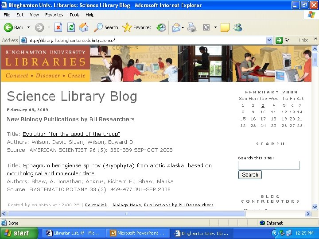Click the address bar URL field

(147, 40)
